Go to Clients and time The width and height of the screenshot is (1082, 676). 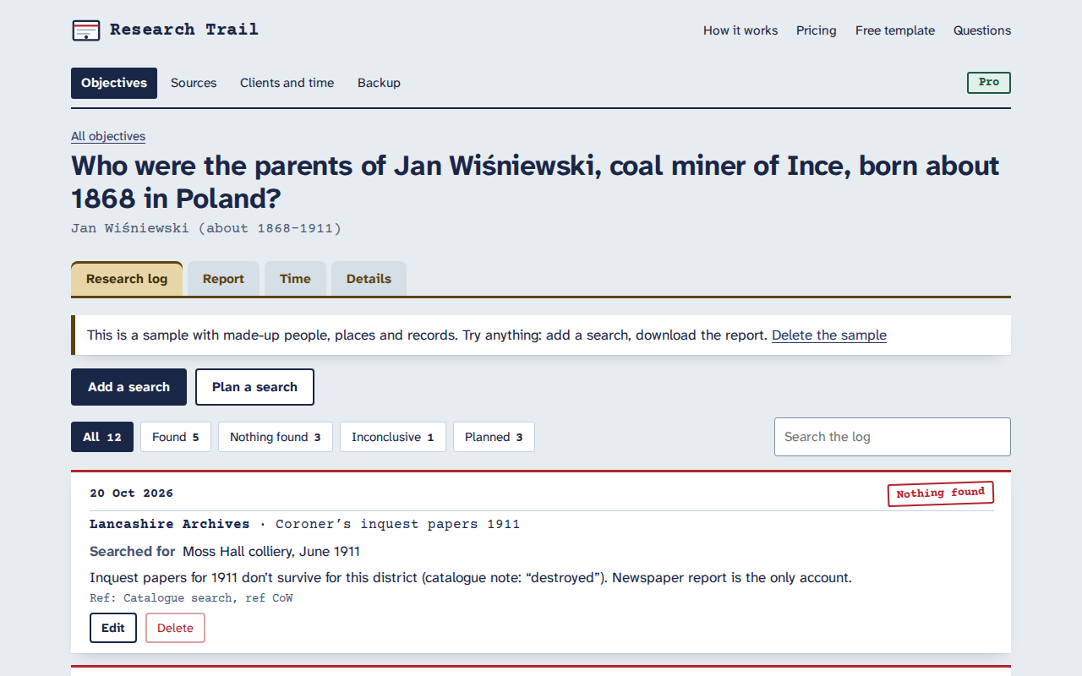coord(287,83)
